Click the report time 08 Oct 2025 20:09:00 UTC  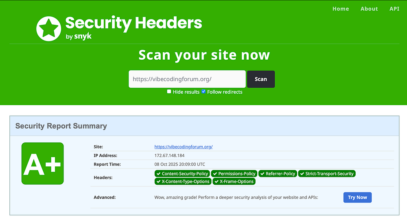(x=179, y=164)
